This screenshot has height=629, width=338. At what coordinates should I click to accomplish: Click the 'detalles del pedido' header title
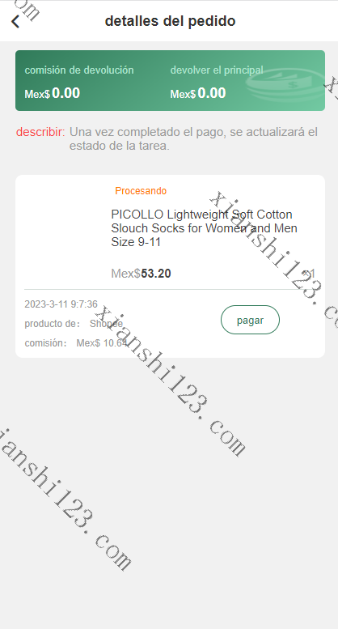pos(170,21)
